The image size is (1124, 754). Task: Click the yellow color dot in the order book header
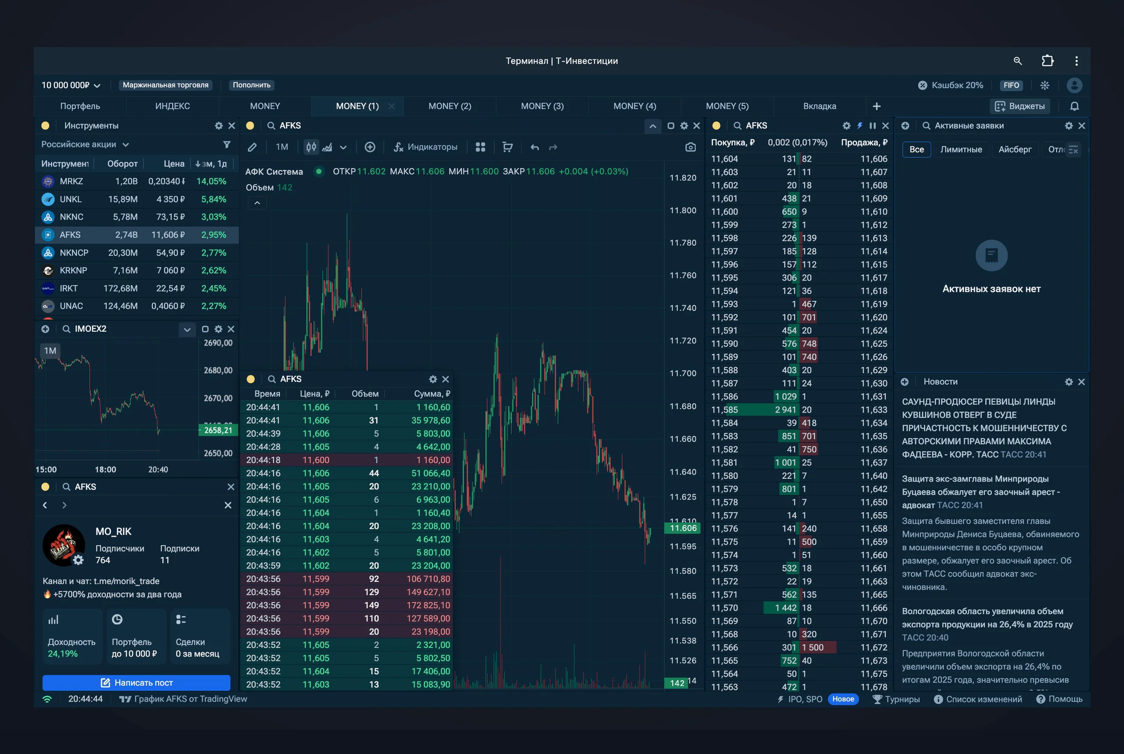coord(716,126)
